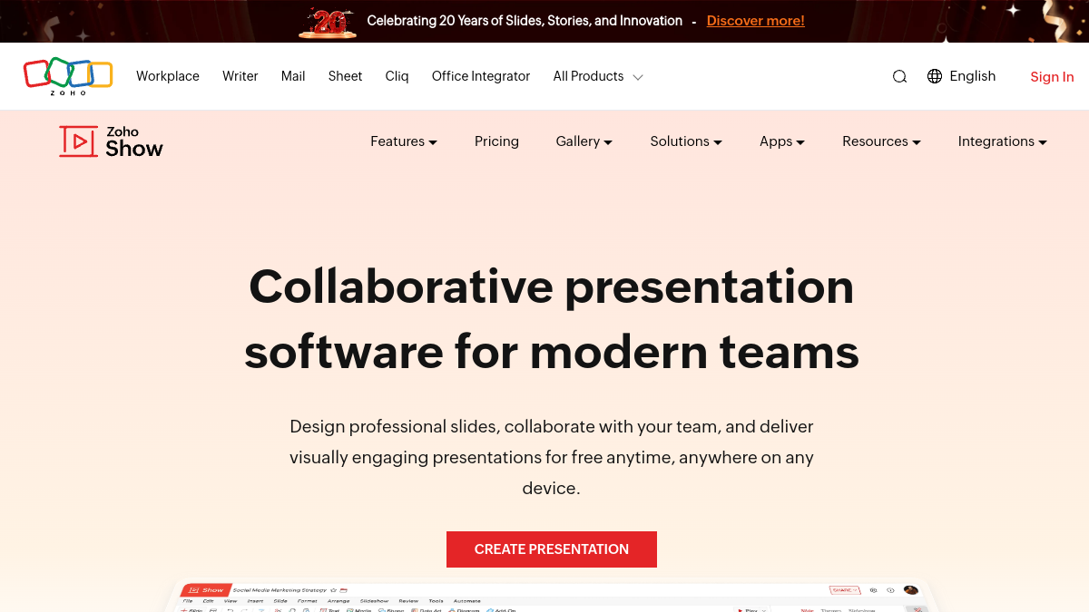Click Share button in app preview
The height and width of the screenshot is (612, 1089).
pos(844,590)
